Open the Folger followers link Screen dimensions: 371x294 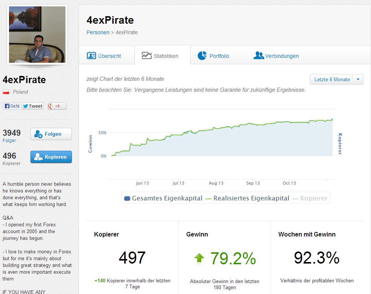pyautogui.click(x=9, y=141)
